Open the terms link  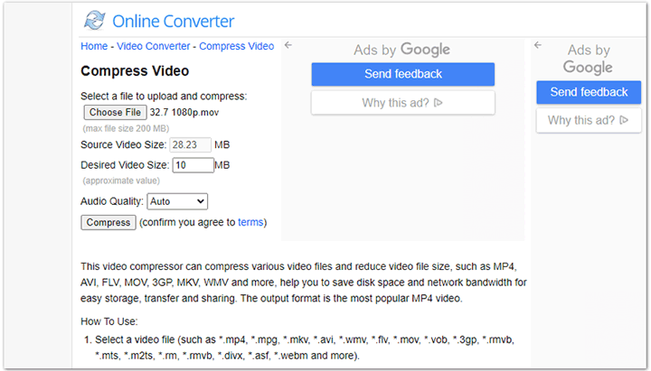point(250,222)
